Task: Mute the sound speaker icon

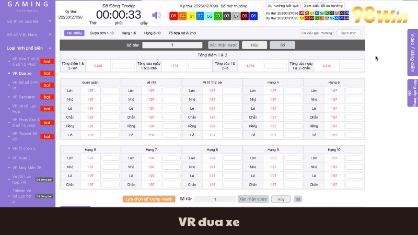Action: (156, 15)
